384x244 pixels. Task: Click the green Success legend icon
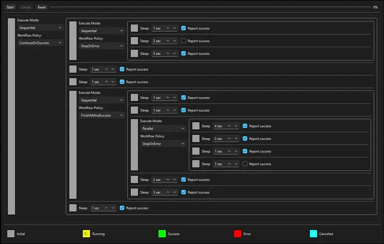point(162,234)
